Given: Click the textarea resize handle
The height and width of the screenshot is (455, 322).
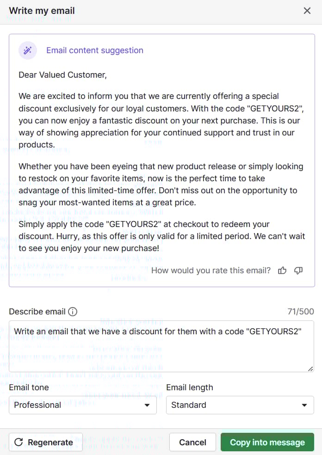Looking at the screenshot, I should coord(310,369).
